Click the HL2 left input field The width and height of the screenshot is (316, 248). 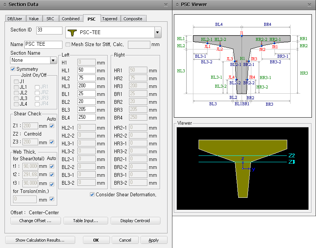tap(86, 78)
